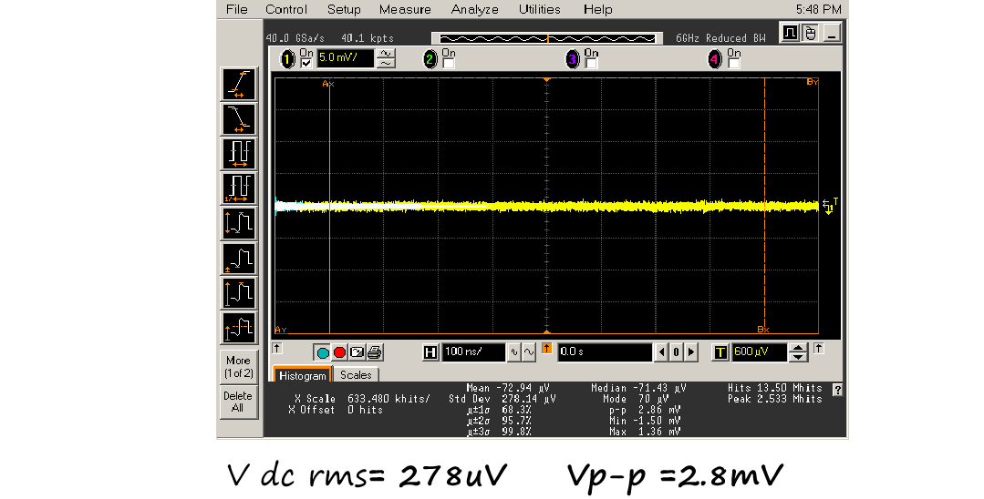Click the Delete All button
This screenshot has height=499, width=984.
pyautogui.click(x=238, y=402)
